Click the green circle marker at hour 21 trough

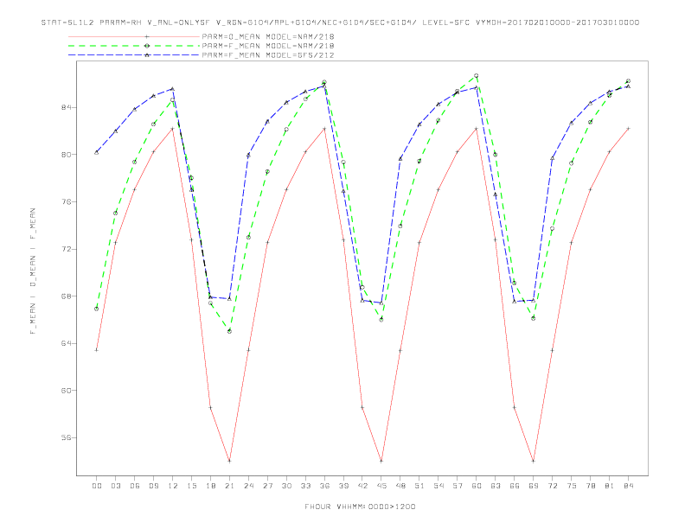229,331
